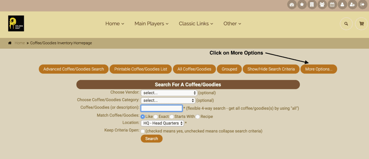Screen dimensions: 369x159
Task: Check the Keep Criteria Open checkbox
Action: coord(143,131)
